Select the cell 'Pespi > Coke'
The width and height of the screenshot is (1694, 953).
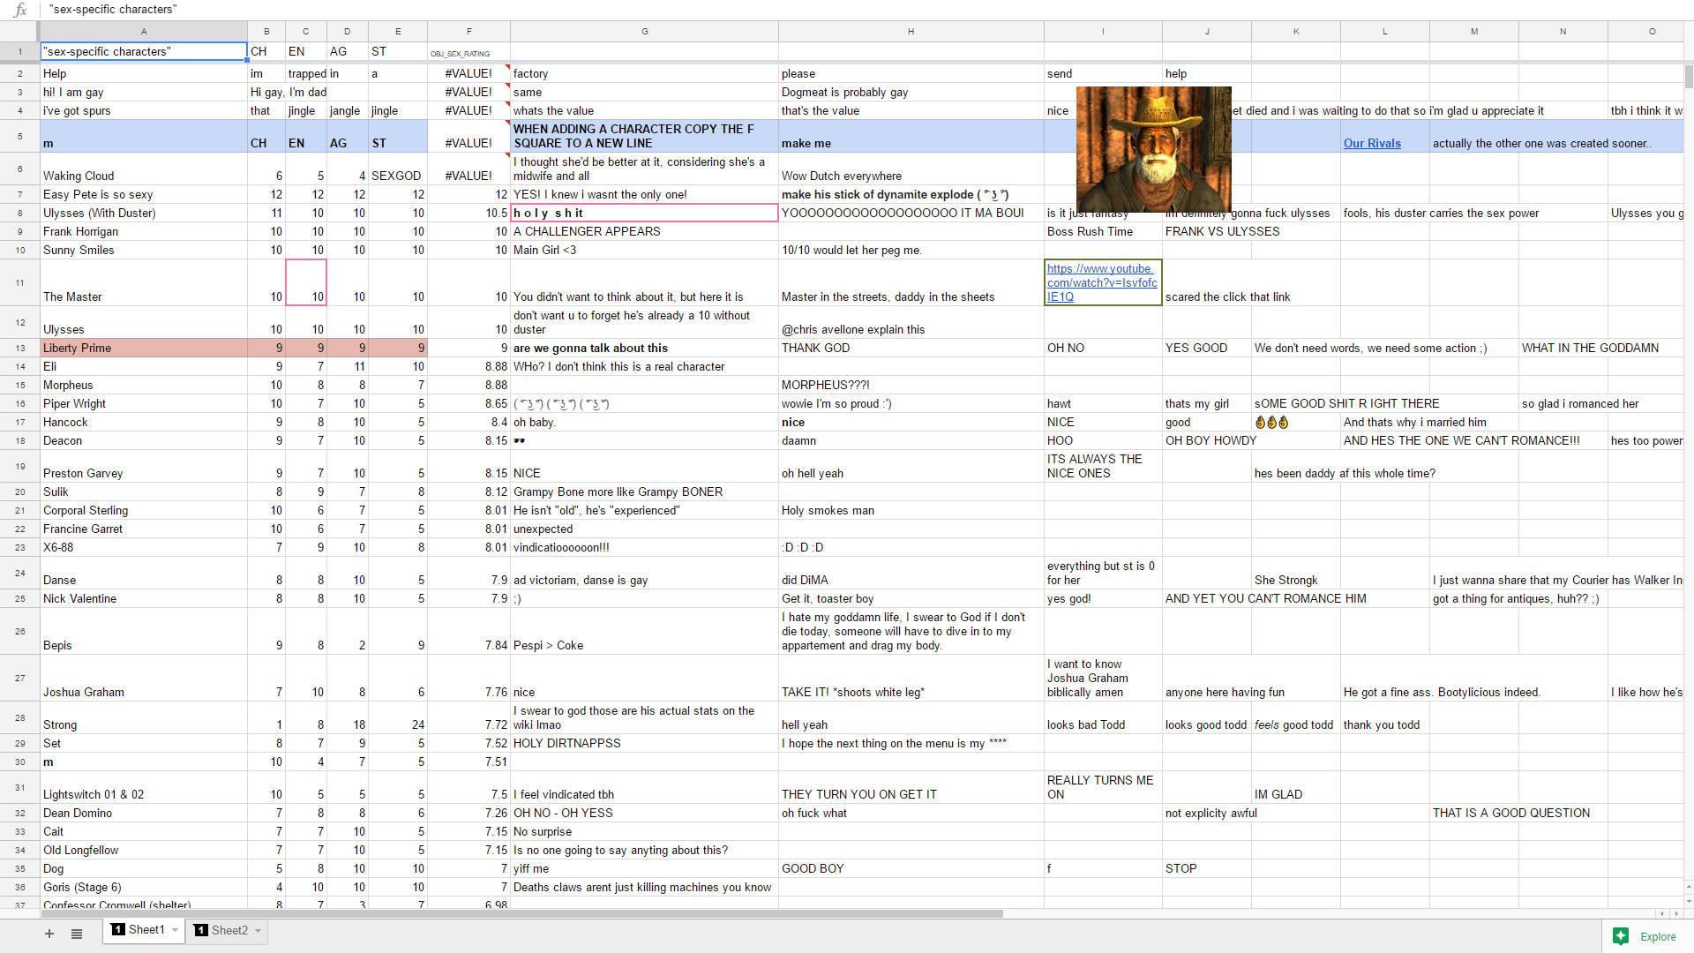pos(645,631)
